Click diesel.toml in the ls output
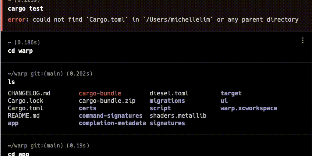312x156 pixels. (169, 93)
